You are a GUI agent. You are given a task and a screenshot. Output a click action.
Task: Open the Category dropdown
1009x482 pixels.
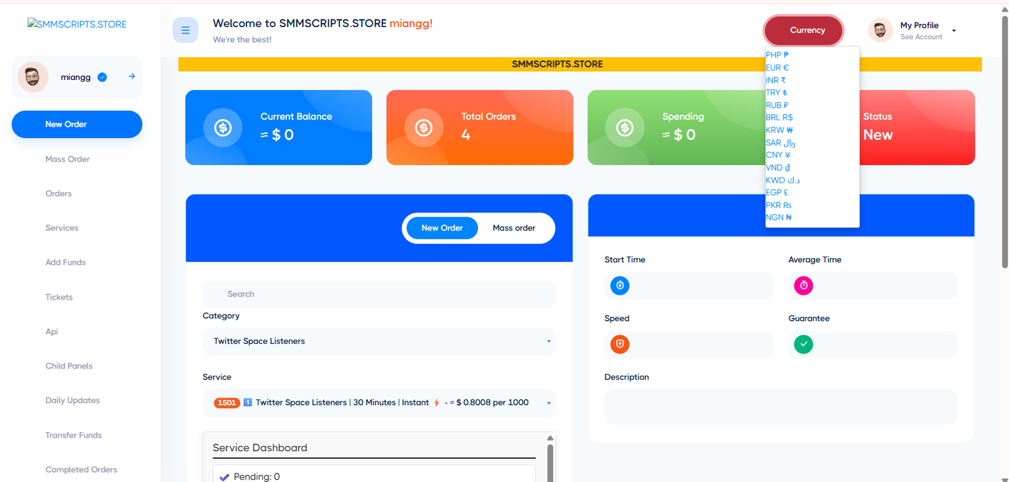[379, 341]
